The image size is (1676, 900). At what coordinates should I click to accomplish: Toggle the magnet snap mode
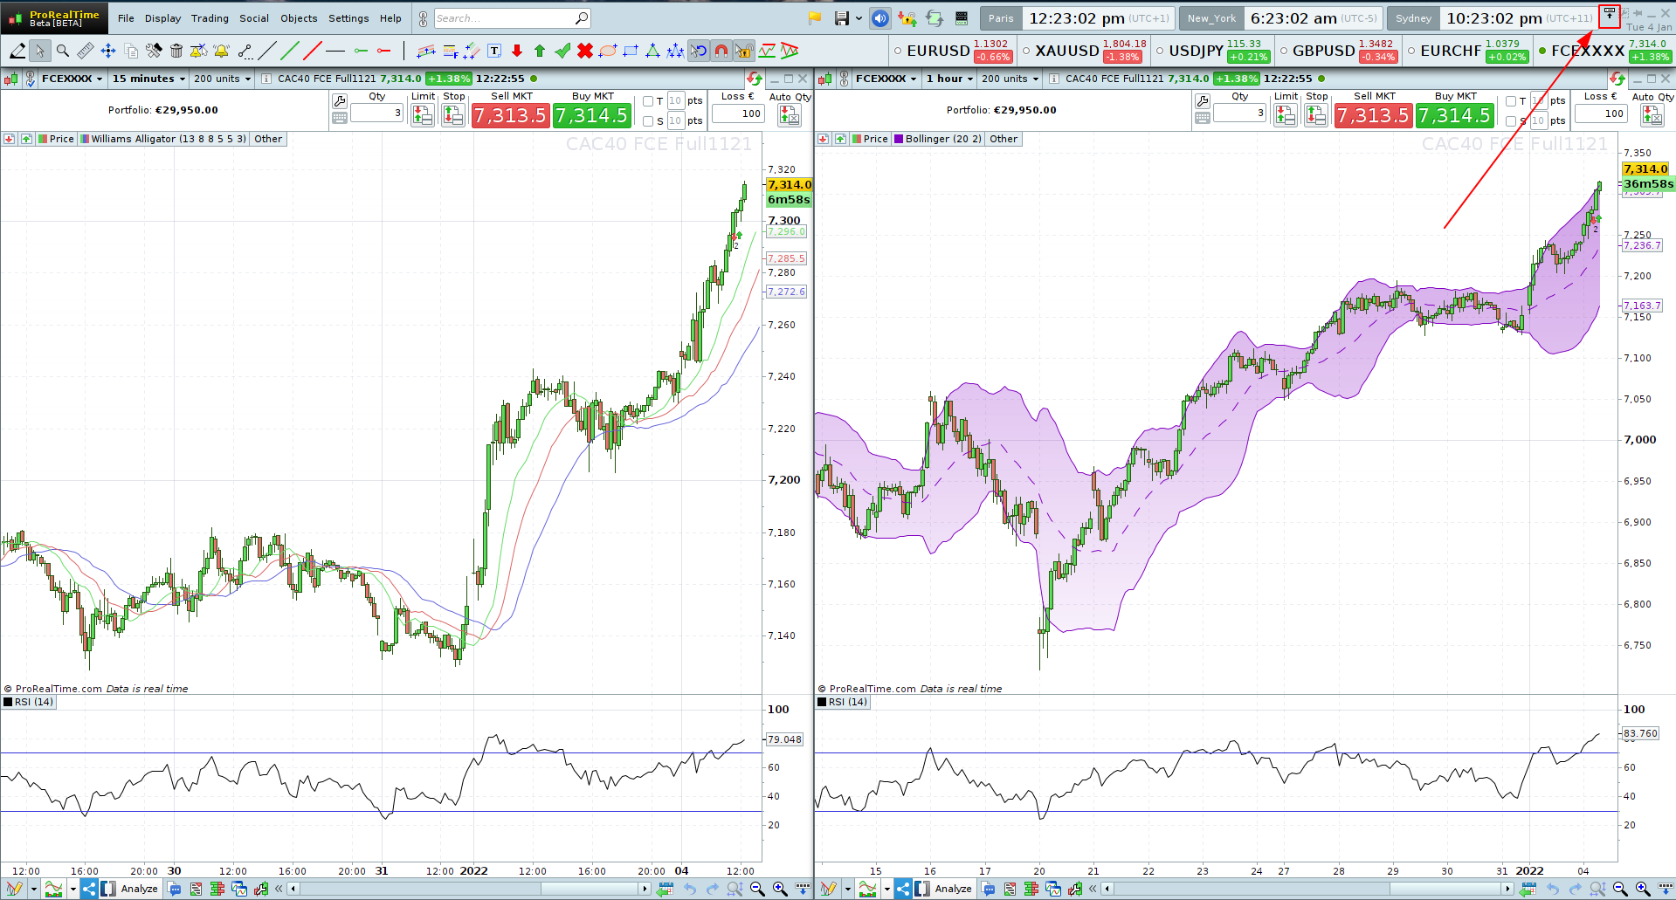click(721, 51)
